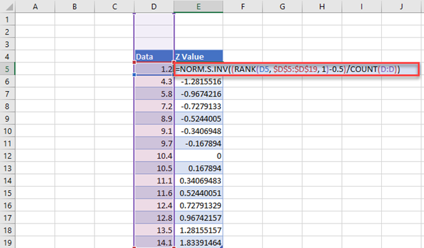424x248 pixels.
Task: Select row 3 header
Action: click(x=7, y=44)
